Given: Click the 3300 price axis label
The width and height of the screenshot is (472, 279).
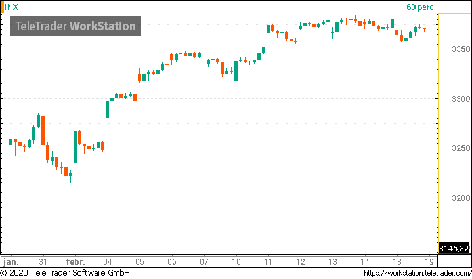Looking at the screenshot, I should click(x=461, y=98).
